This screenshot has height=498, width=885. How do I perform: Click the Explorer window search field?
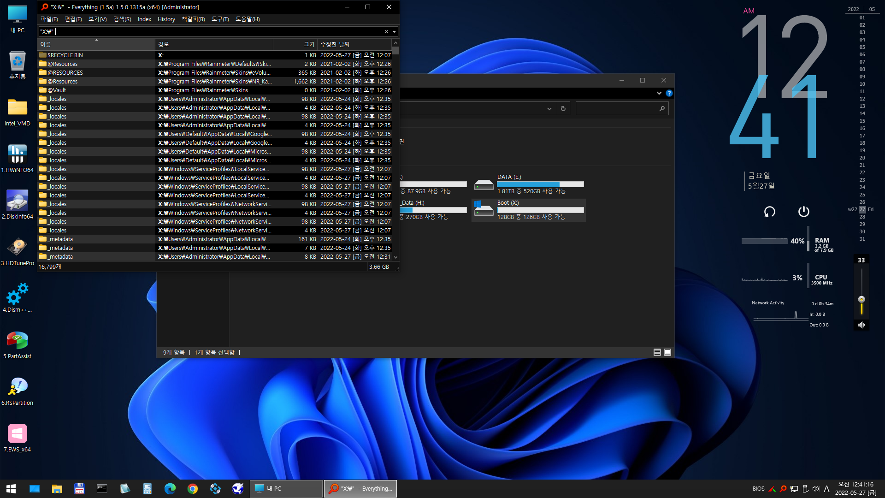click(x=622, y=109)
